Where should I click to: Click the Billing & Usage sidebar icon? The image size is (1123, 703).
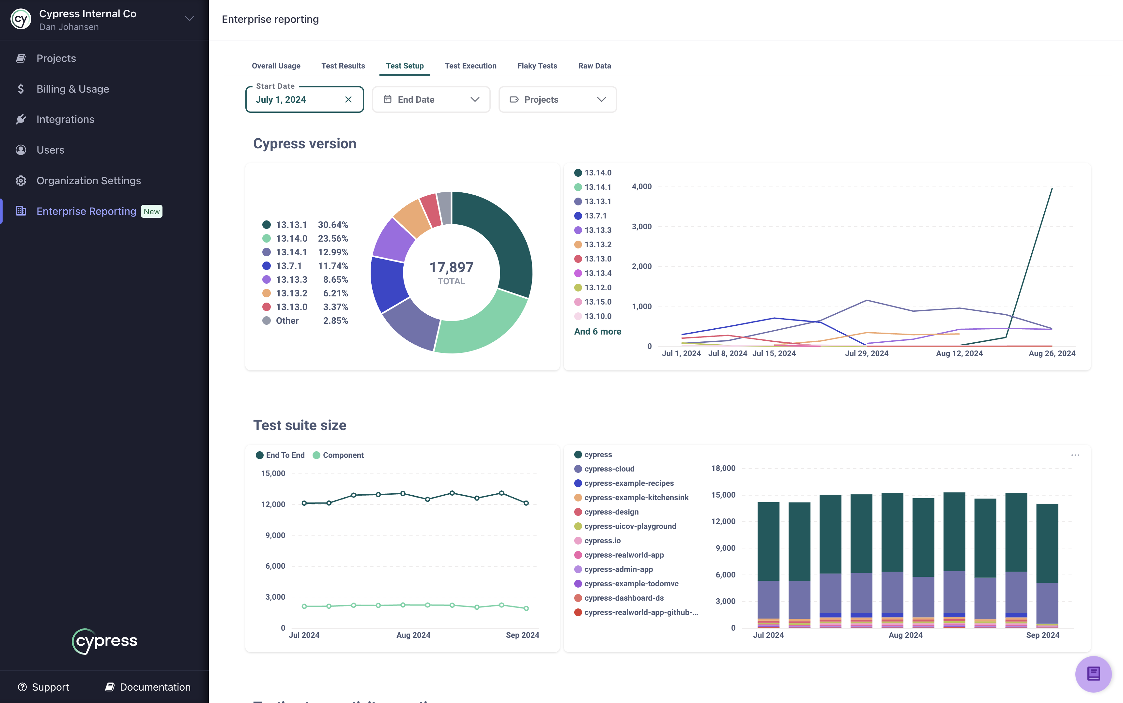pyautogui.click(x=20, y=88)
